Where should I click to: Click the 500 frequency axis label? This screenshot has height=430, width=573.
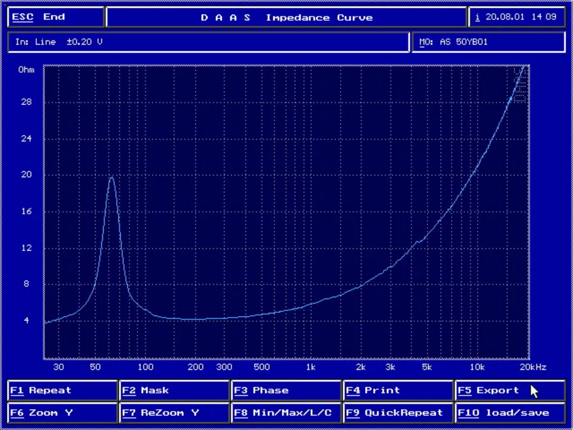[x=261, y=367]
